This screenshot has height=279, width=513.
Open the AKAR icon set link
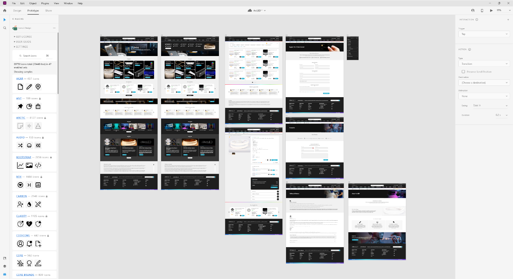(x=20, y=79)
